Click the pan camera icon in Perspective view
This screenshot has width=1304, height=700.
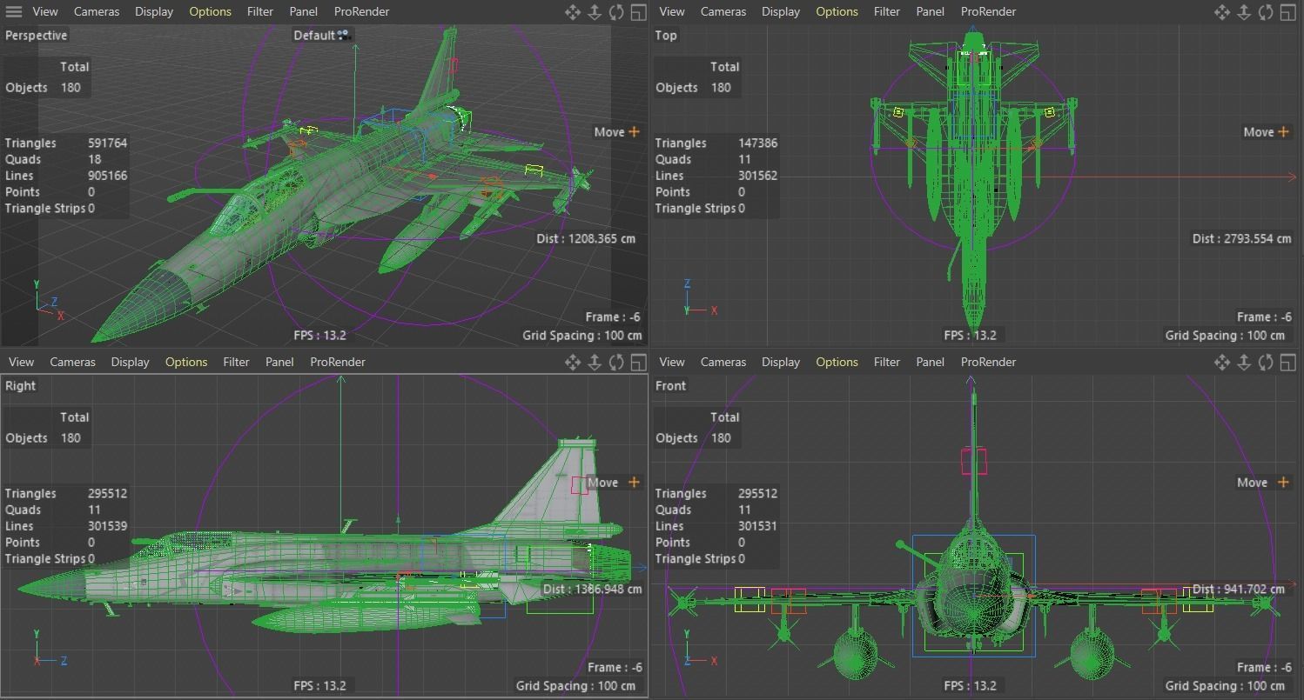tap(573, 11)
